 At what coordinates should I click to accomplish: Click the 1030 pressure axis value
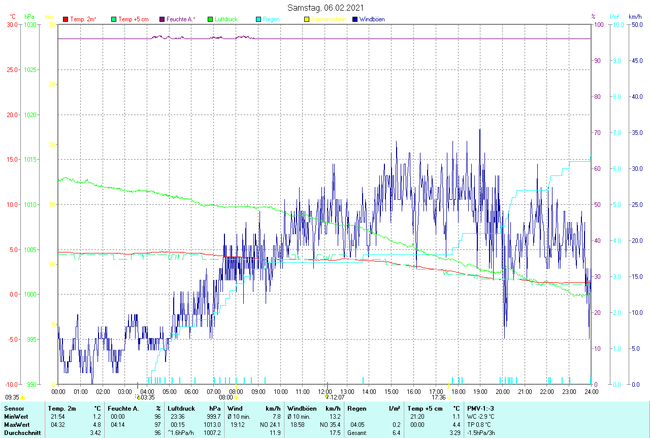[30, 24]
